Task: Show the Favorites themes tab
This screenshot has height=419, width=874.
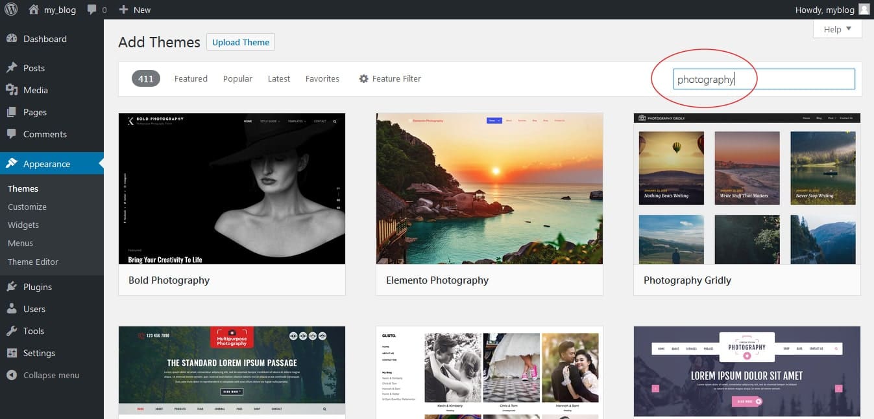Action: [x=322, y=79]
